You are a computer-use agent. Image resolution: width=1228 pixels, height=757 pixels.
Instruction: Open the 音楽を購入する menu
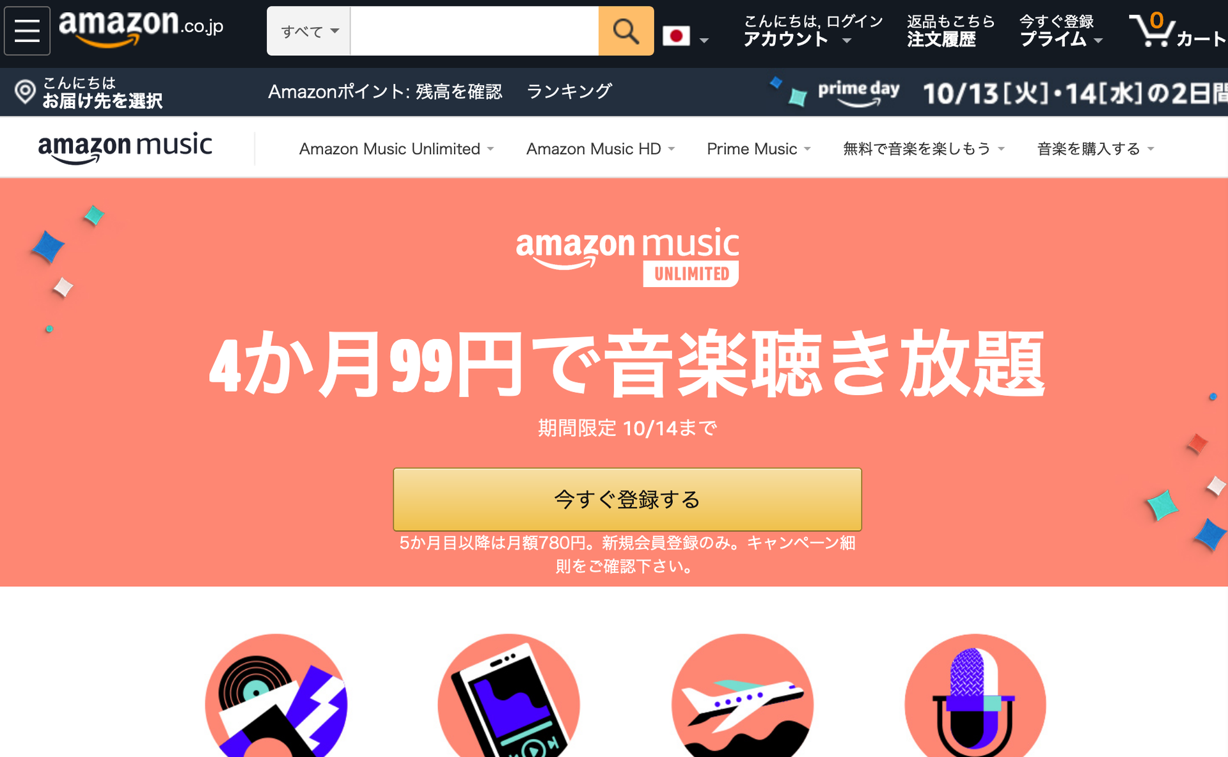pos(1096,149)
